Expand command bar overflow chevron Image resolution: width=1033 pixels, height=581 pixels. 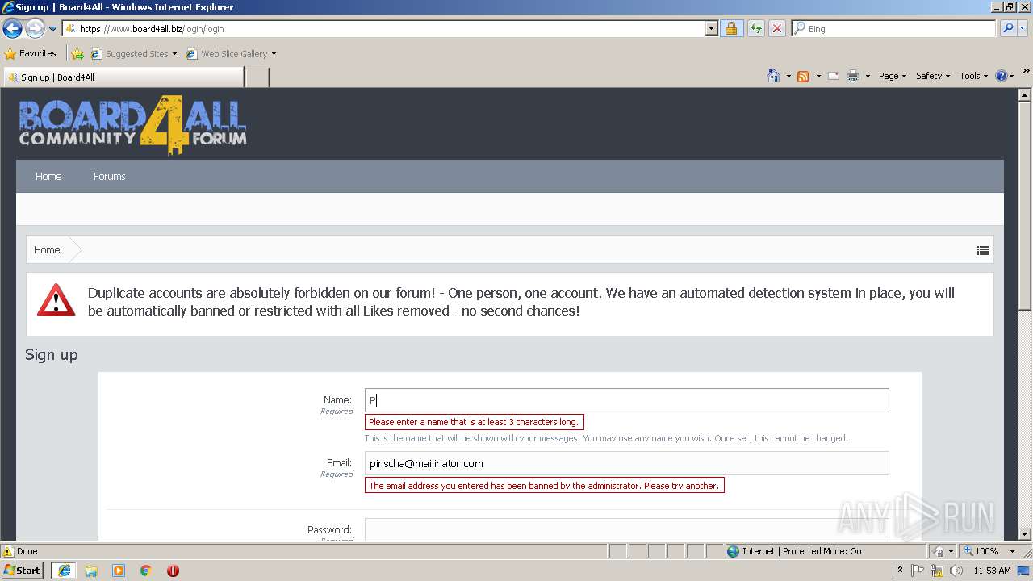pos(1026,72)
